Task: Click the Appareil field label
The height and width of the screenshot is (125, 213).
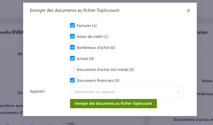Action: tap(38, 91)
